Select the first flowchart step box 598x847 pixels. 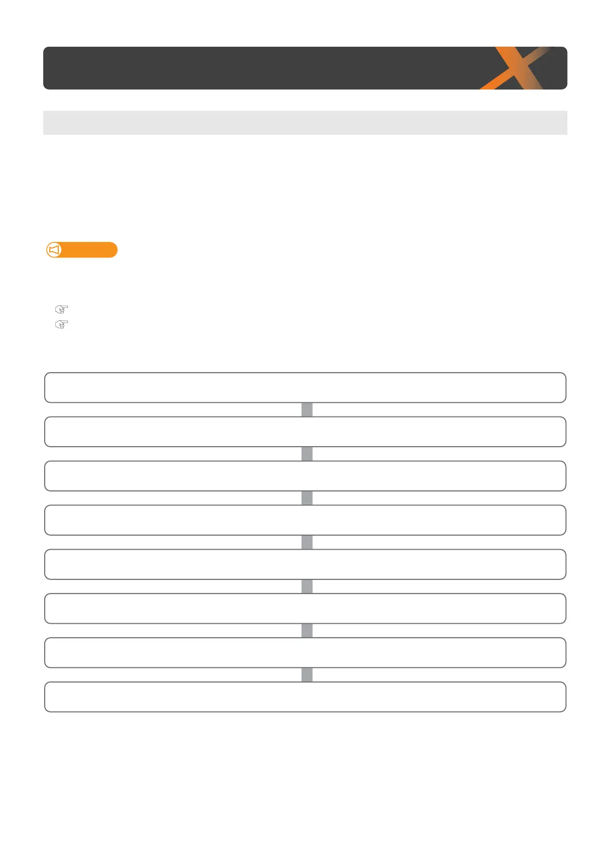click(305, 388)
